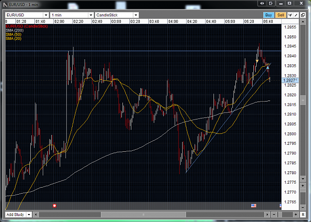Click the horizontal zoom slider handle
Viewport: 311px width, 222px height.
click(280, 215)
